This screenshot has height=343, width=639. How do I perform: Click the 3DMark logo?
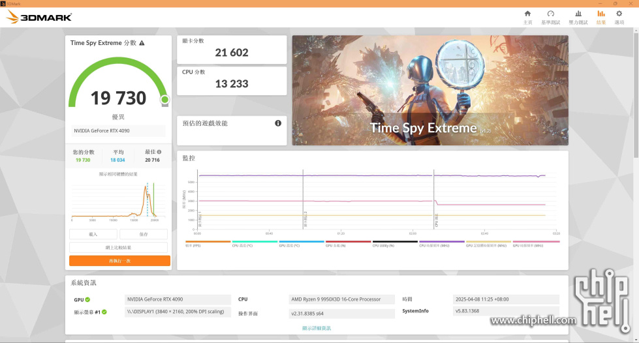[40, 17]
